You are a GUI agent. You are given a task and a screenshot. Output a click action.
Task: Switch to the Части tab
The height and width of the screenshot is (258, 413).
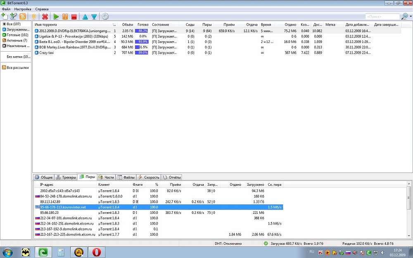click(x=106, y=178)
